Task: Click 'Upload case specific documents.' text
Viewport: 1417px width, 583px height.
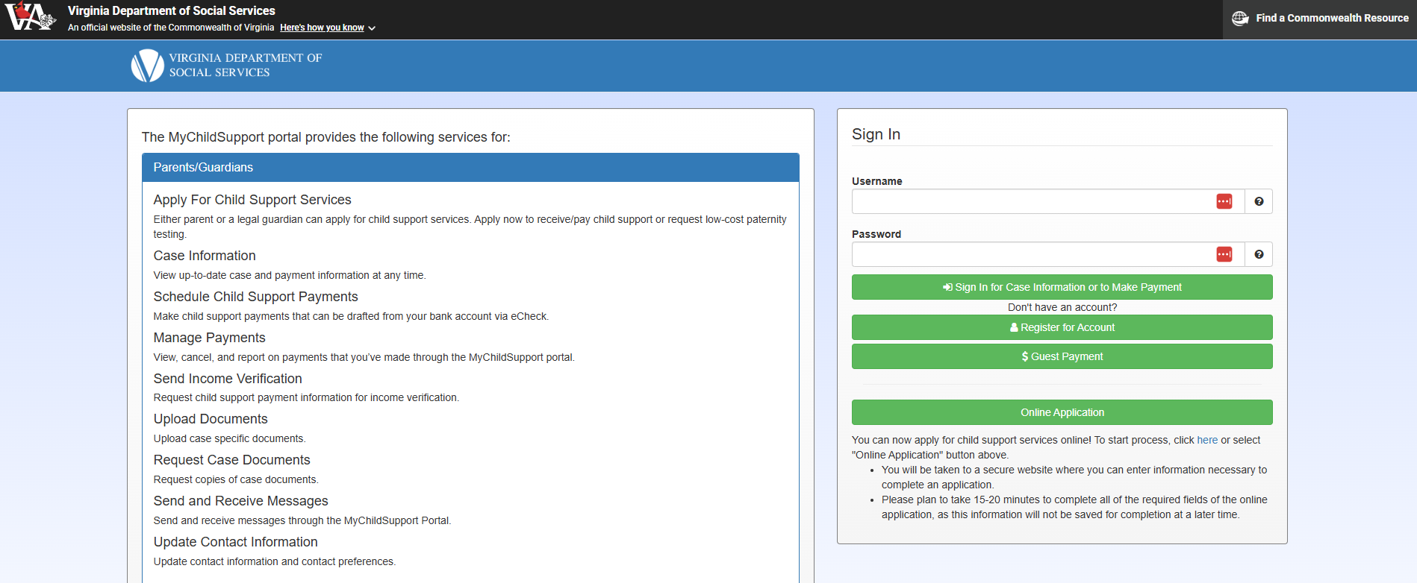Action: (229, 438)
